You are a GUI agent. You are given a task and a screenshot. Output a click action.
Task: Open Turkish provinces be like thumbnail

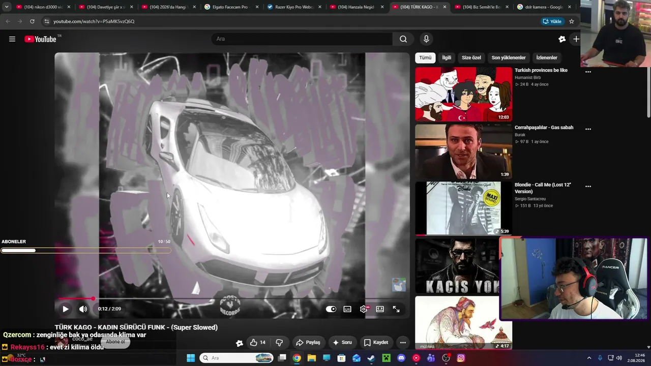[x=463, y=94]
